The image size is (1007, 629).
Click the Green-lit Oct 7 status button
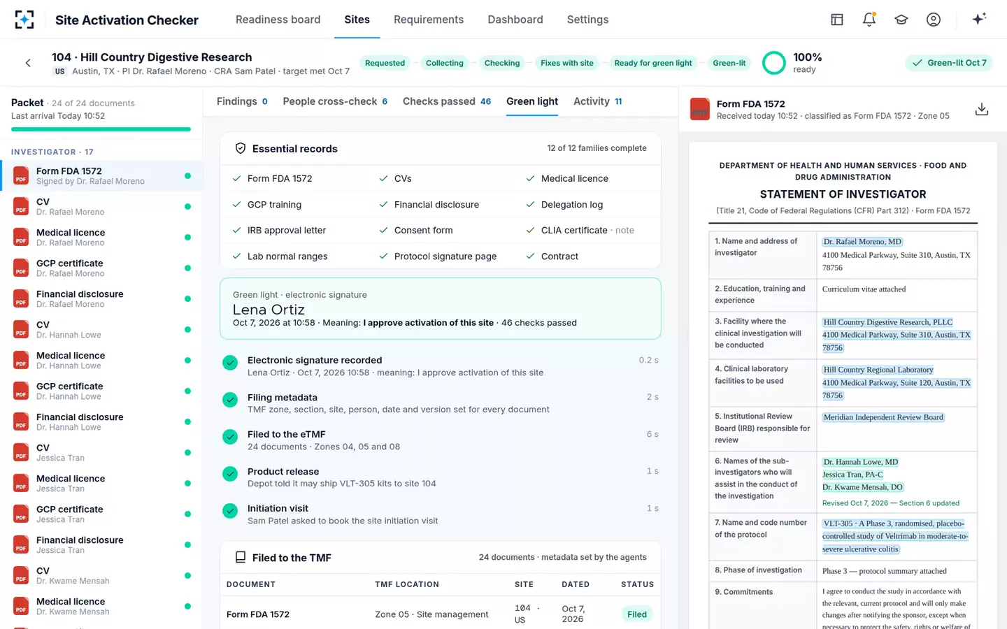949,63
